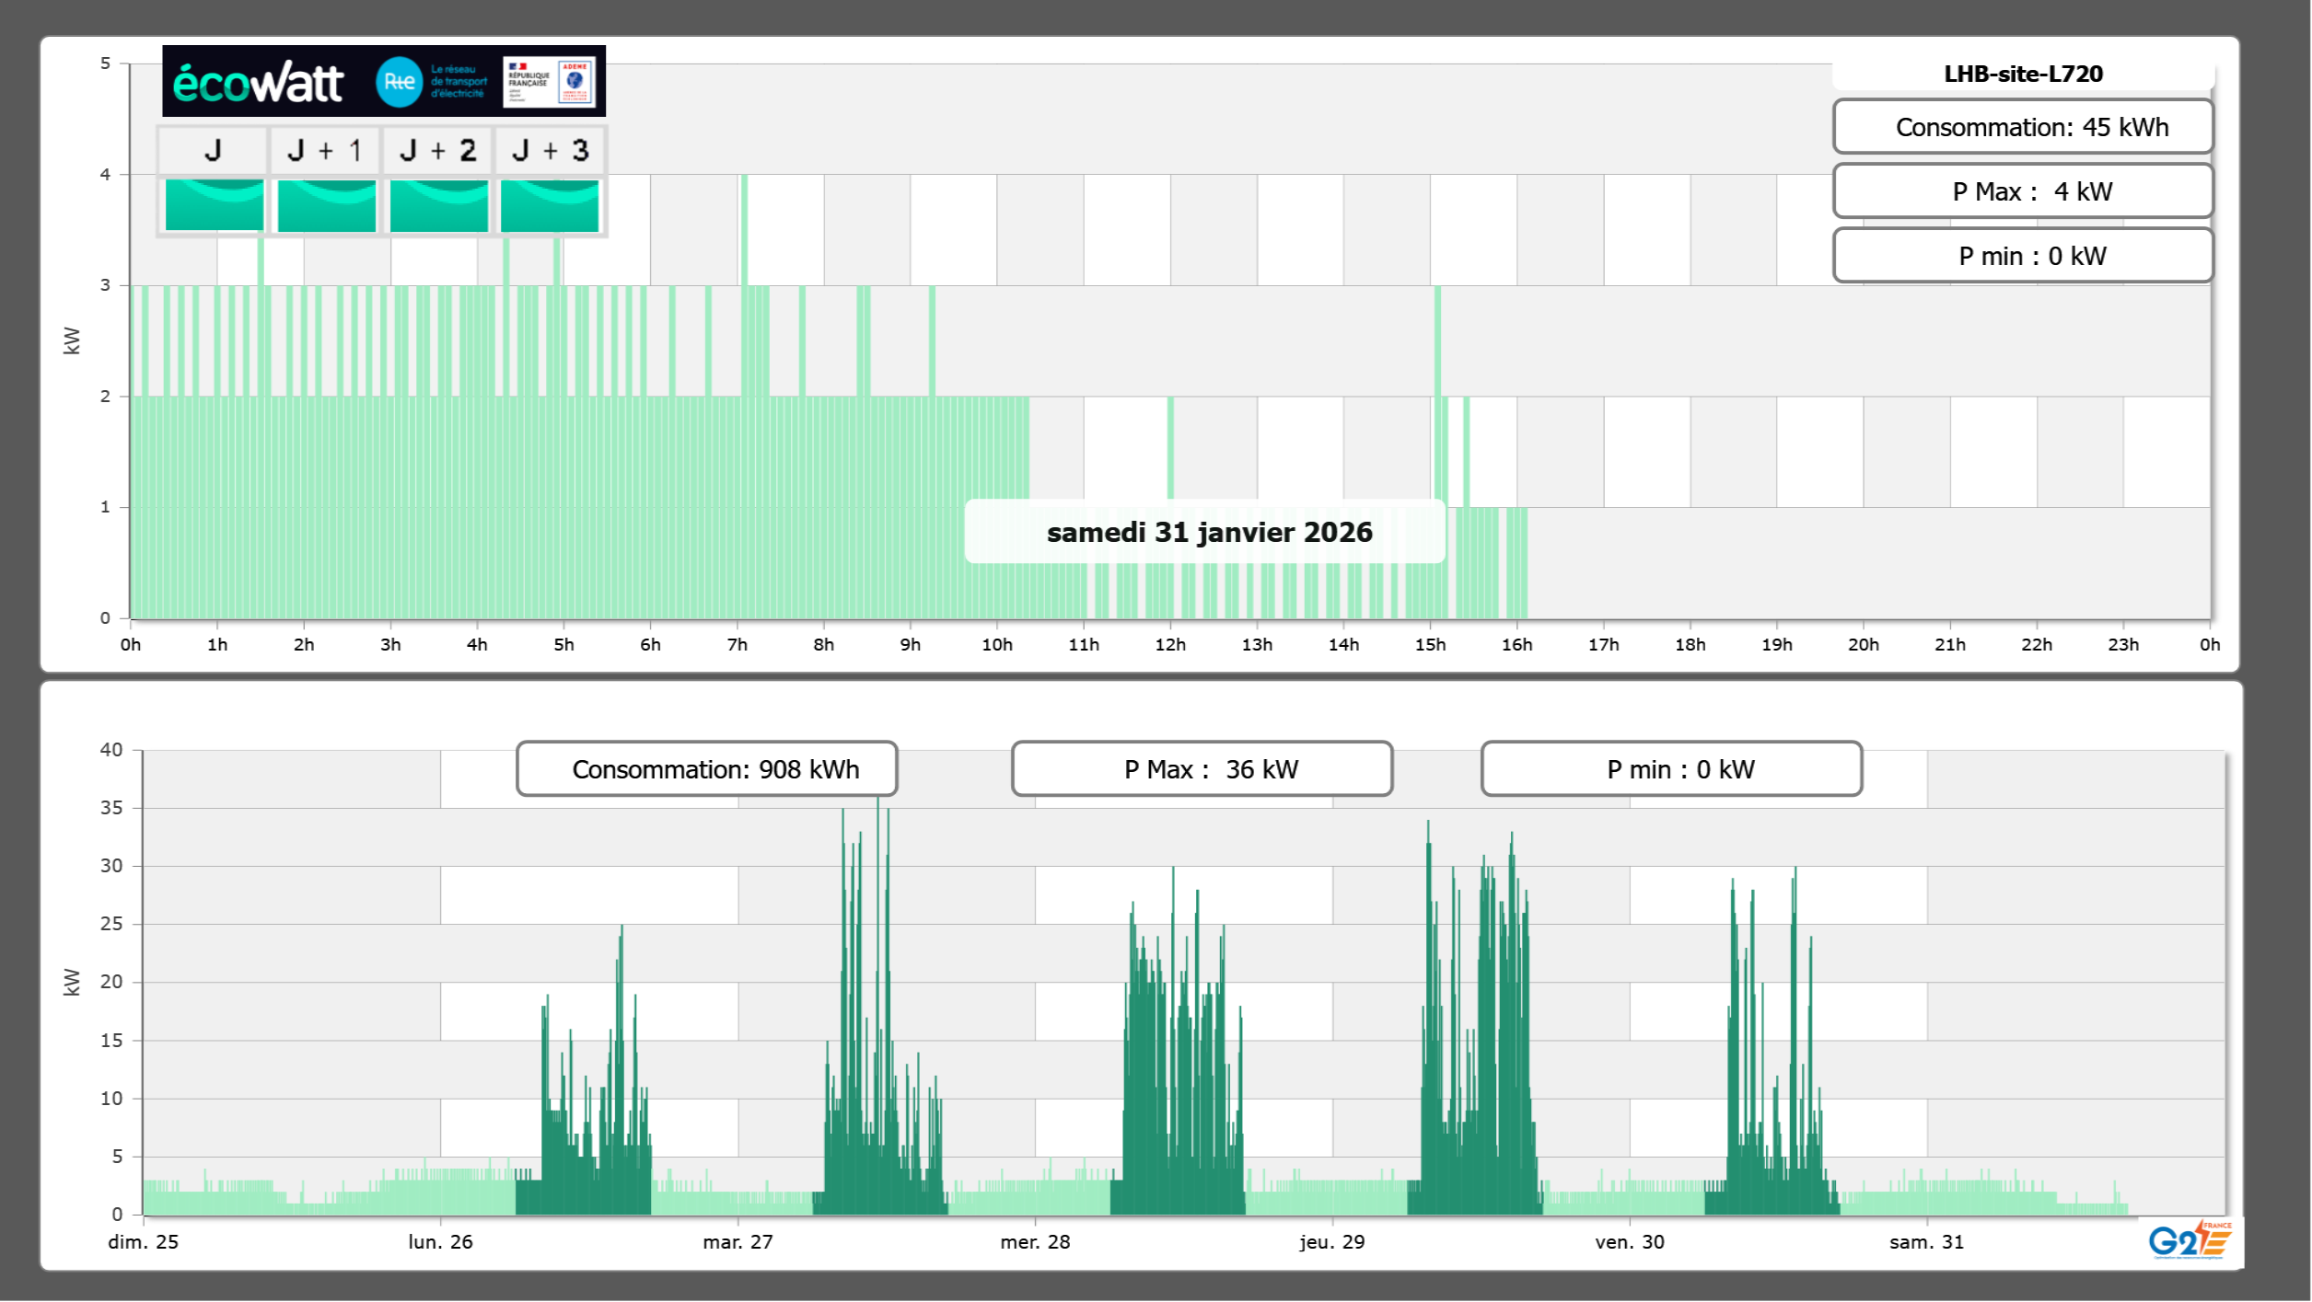Click the mar. 27 day axis label
This screenshot has width=2312, height=1302.
click(x=738, y=1242)
